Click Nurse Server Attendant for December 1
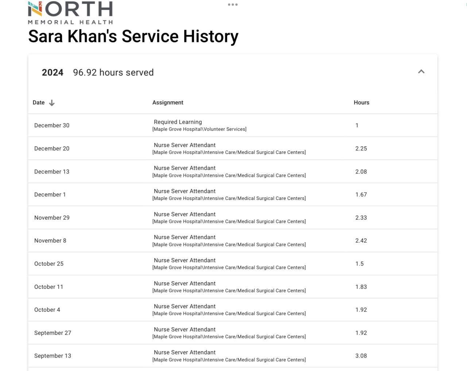Screen dimensions: 467x371 (185, 191)
